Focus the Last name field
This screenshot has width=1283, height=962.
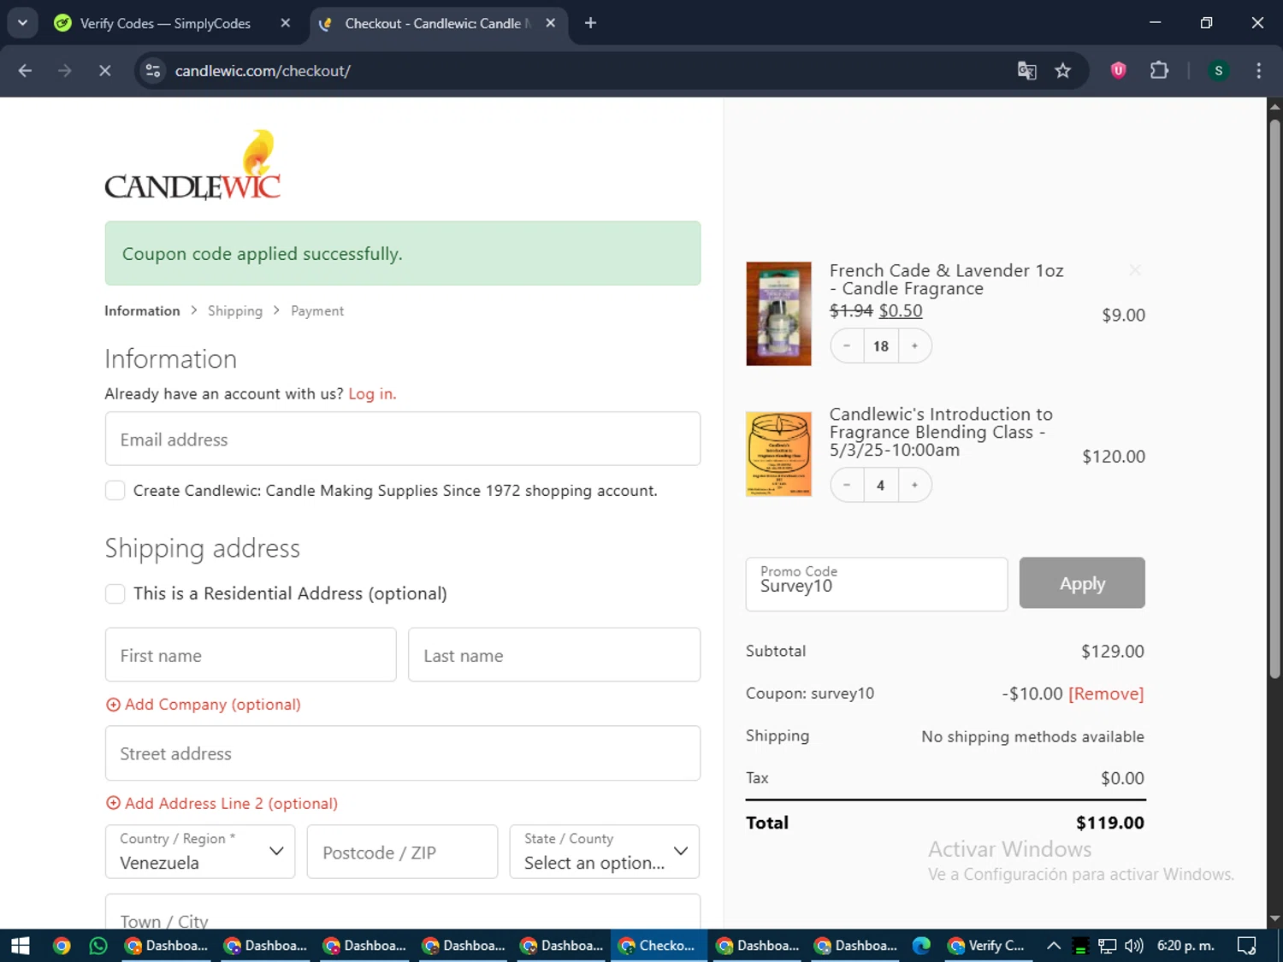pos(554,655)
